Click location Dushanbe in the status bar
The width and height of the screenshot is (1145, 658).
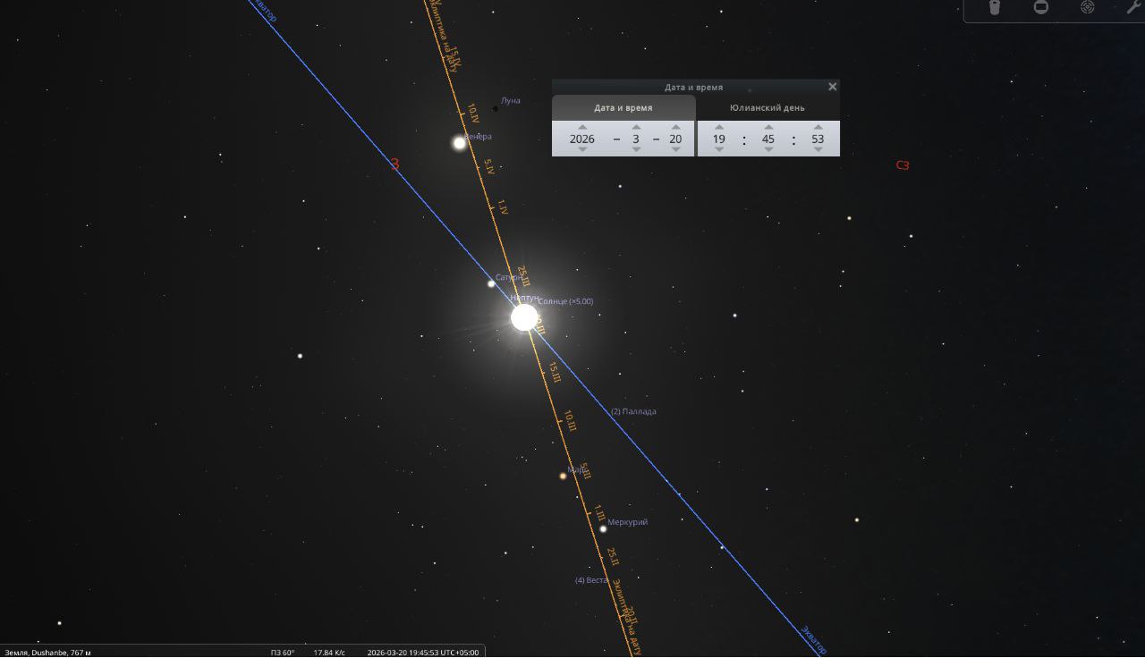(47, 653)
